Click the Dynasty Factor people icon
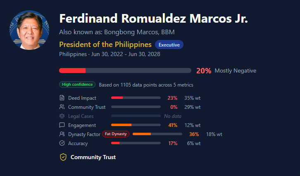Image resolution: width=300 pixels, height=176 pixels. pyautogui.click(x=62, y=134)
